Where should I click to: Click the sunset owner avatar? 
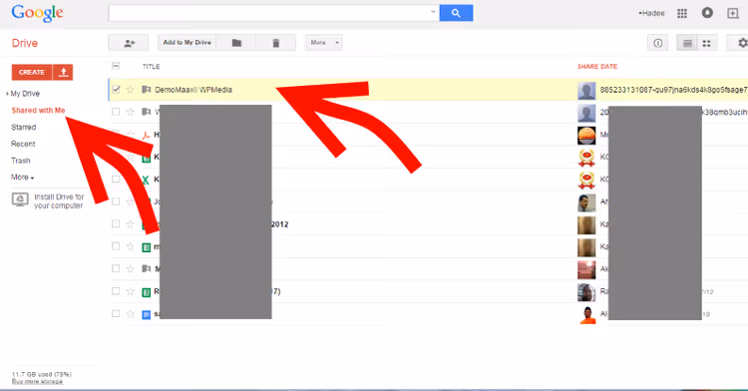tap(586, 136)
